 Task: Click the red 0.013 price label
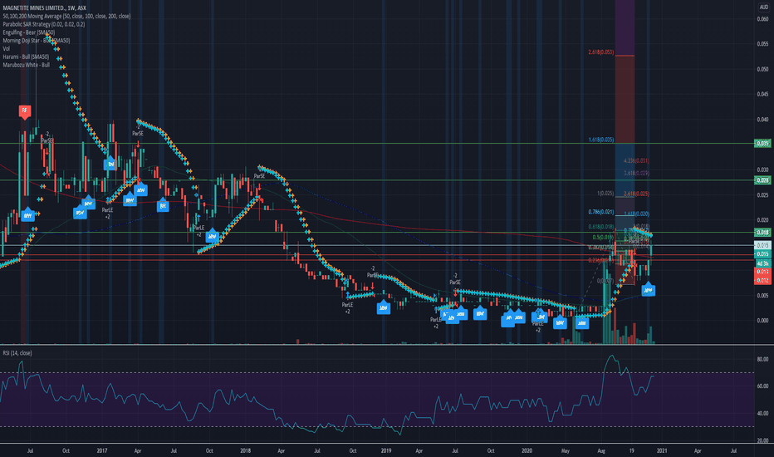tap(762, 272)
